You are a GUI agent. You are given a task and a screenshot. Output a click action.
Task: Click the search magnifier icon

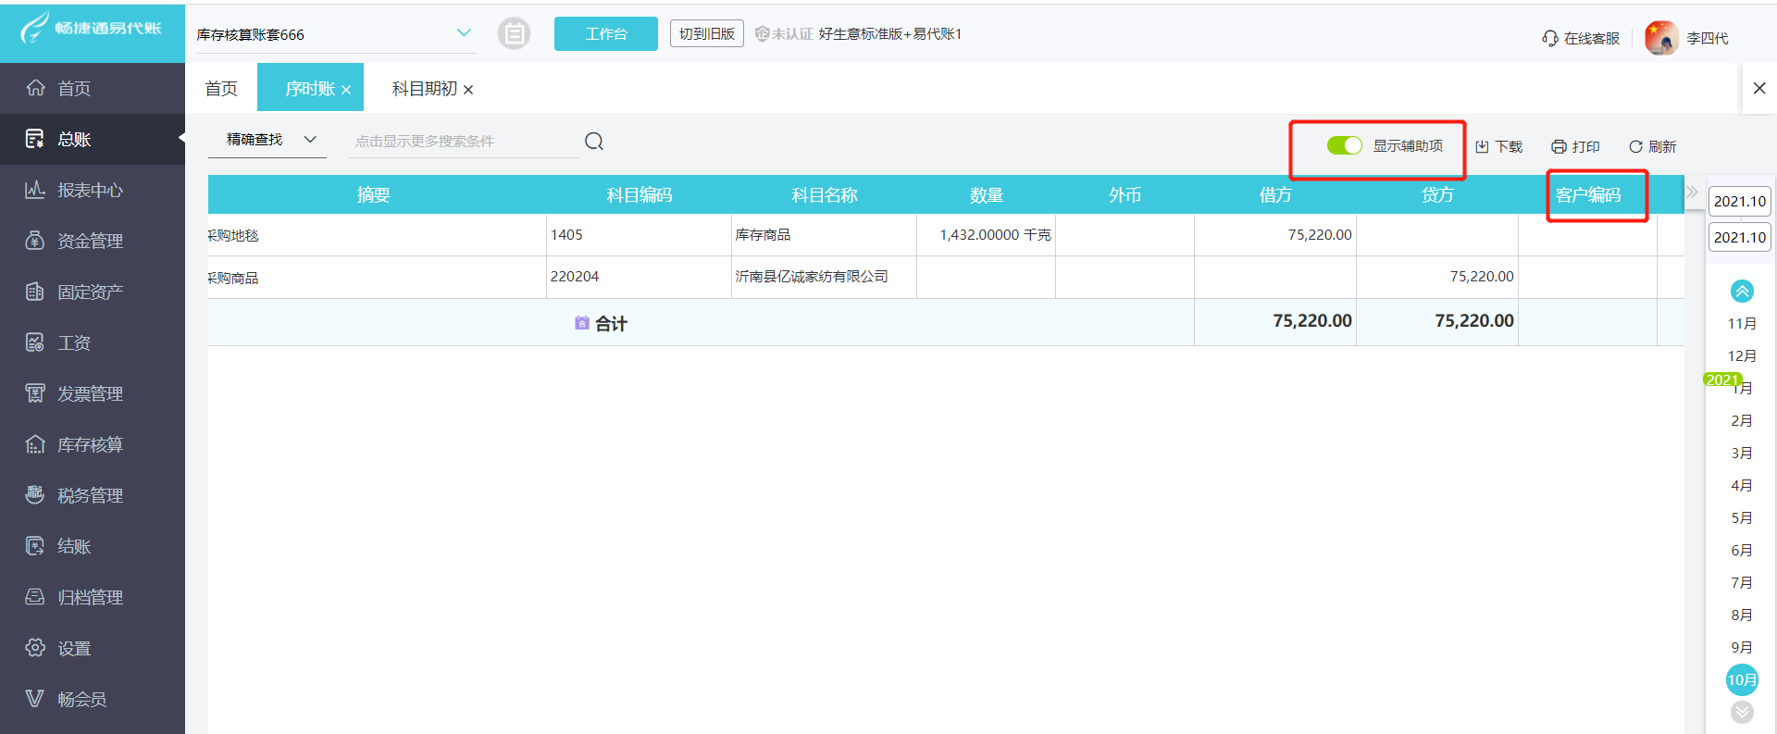(x=594, y=141)
